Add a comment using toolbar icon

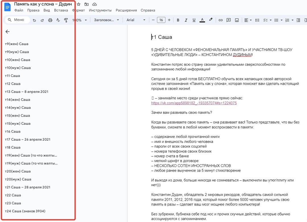pyautogui.click(x=229, y=20)
